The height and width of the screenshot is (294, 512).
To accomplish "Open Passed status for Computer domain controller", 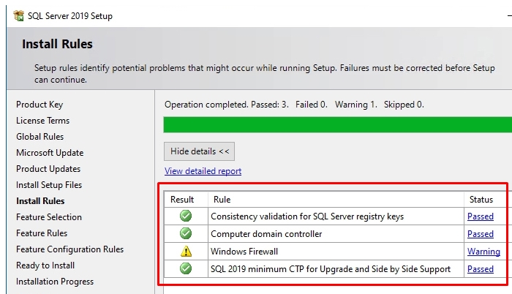I will (481, 234).
